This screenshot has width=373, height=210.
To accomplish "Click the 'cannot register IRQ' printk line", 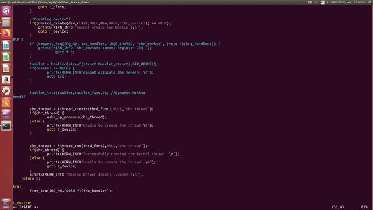I will click(x=94, y=48).
